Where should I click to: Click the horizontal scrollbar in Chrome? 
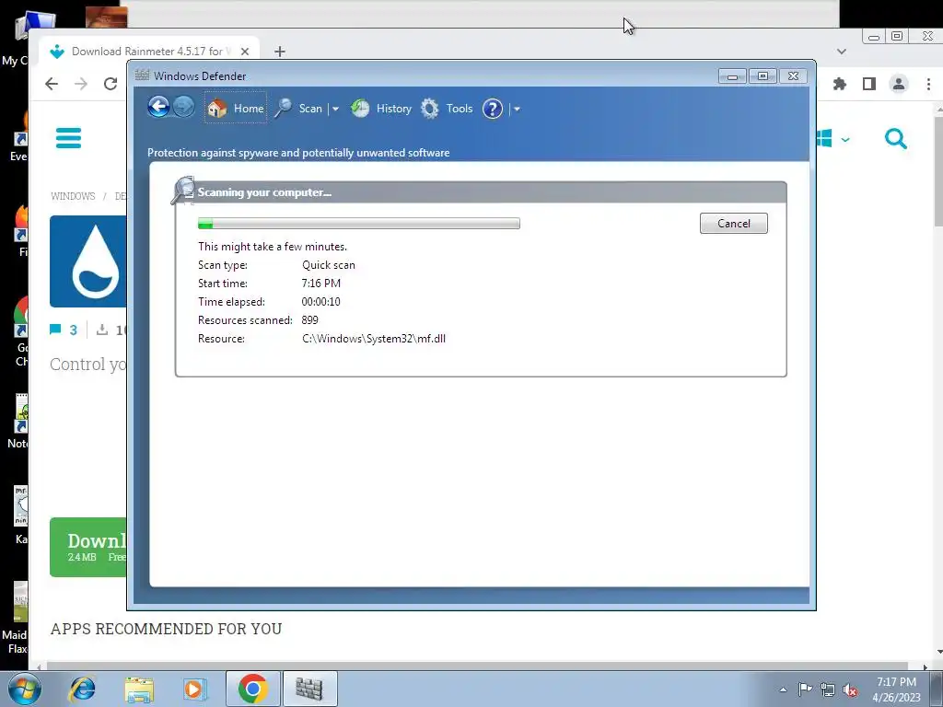click(x=477, y=666)
